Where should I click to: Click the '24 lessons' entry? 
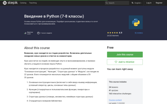click(114, 87)
